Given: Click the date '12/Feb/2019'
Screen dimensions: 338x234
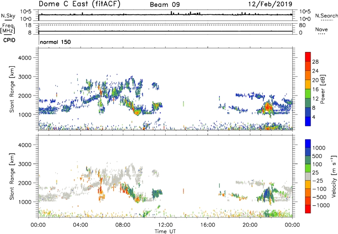Looking at the screenshot, I should (270, 4).
